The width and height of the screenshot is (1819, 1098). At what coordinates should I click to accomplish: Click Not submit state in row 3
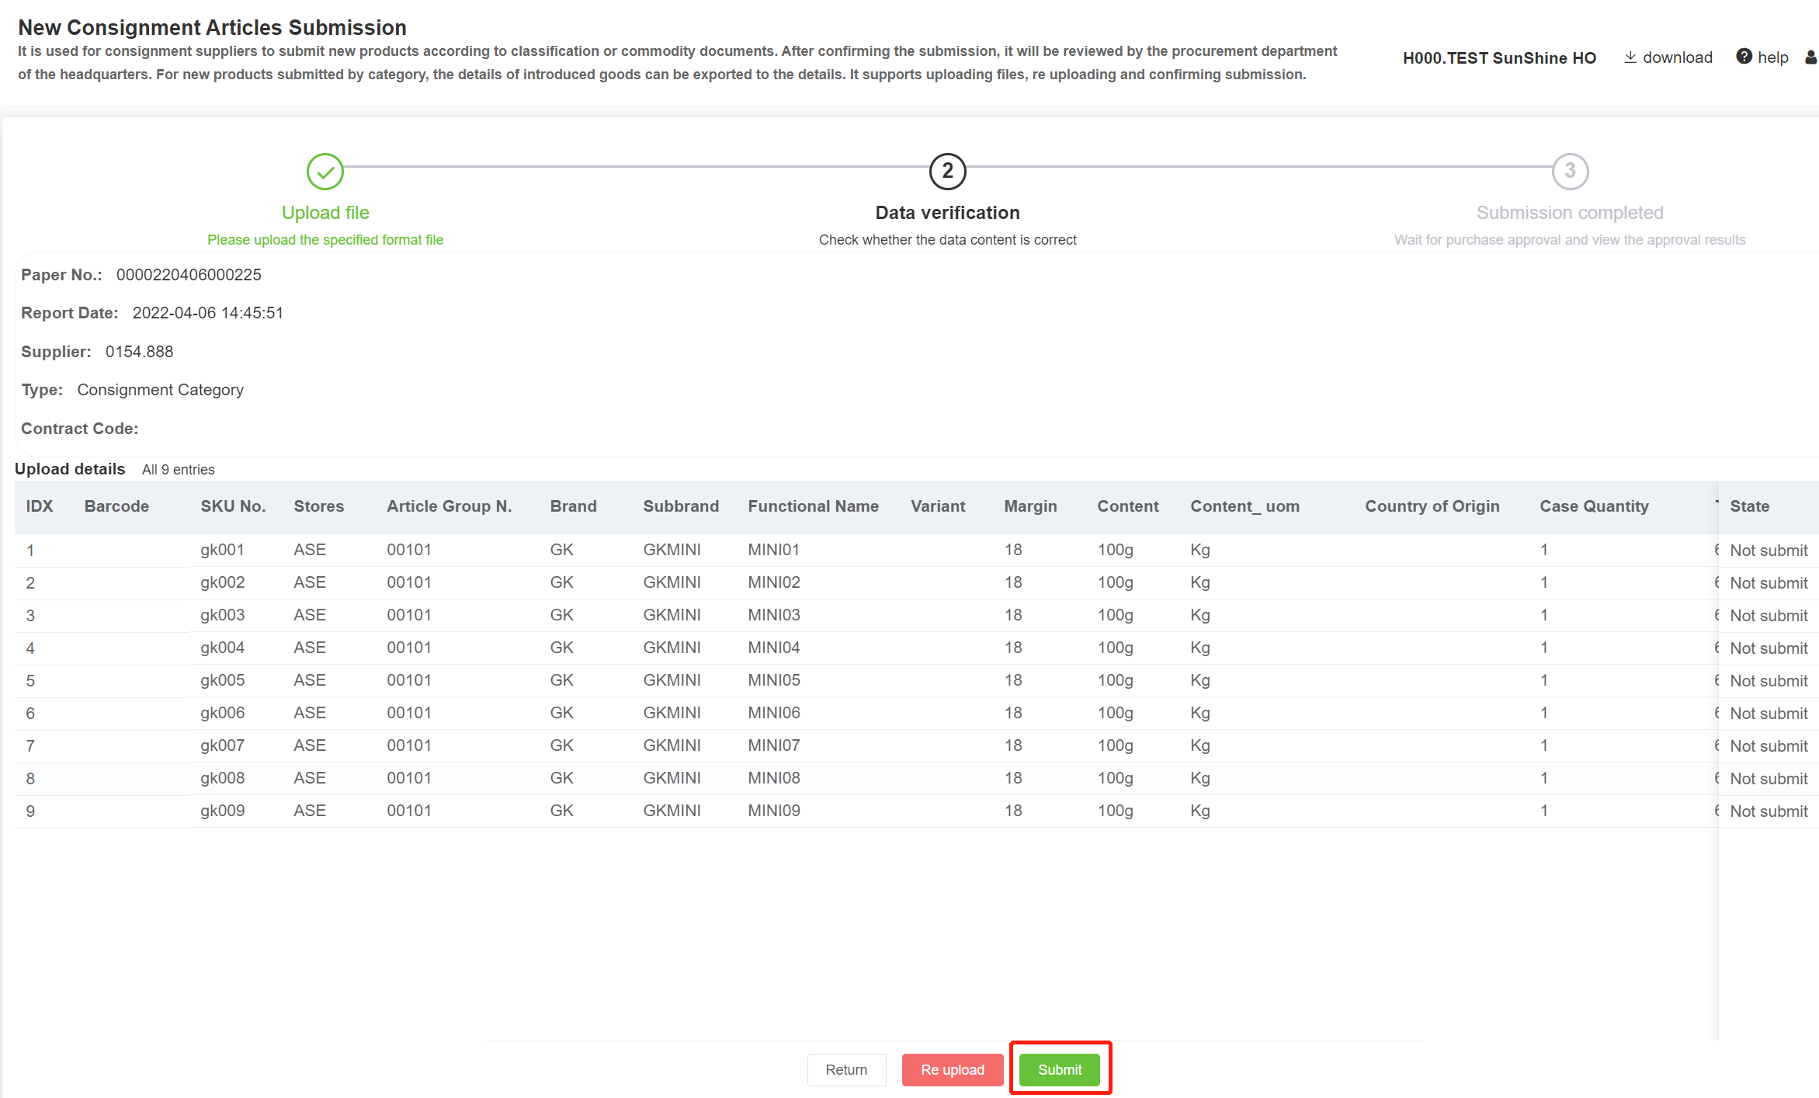click(1769, 616)
